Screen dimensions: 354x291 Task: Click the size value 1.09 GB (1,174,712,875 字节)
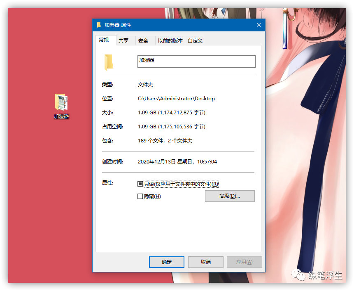tap(172, 113)
